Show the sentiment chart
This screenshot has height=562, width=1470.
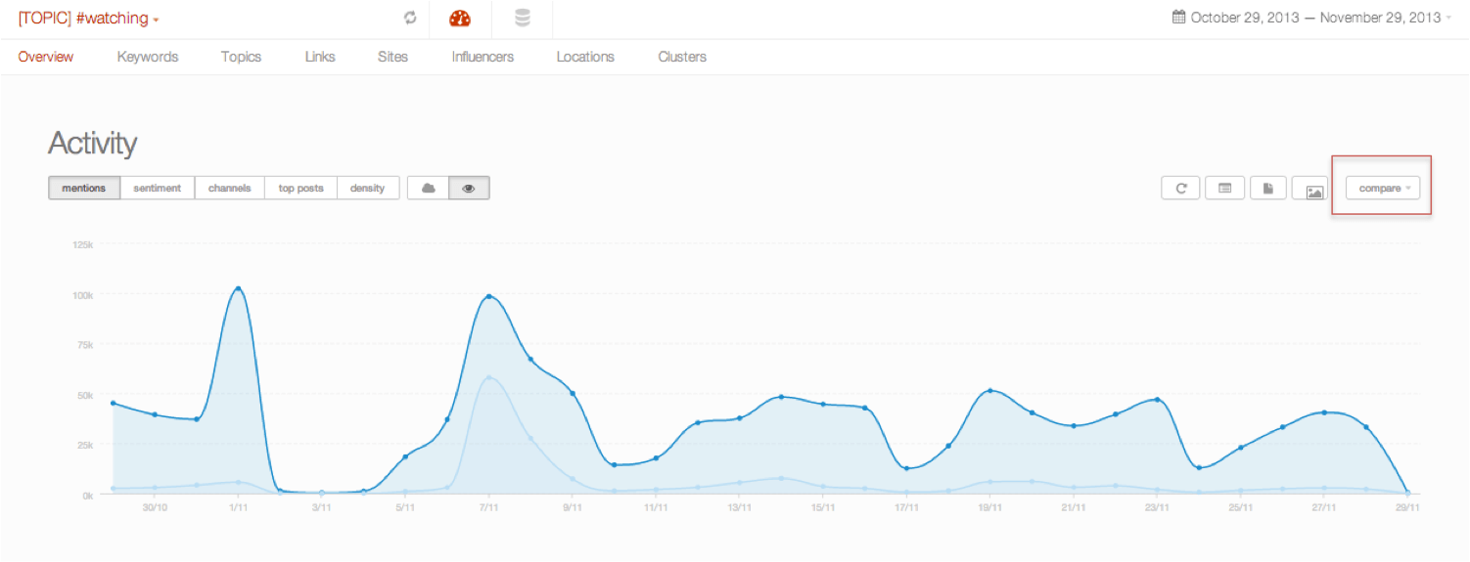(158, 188)
